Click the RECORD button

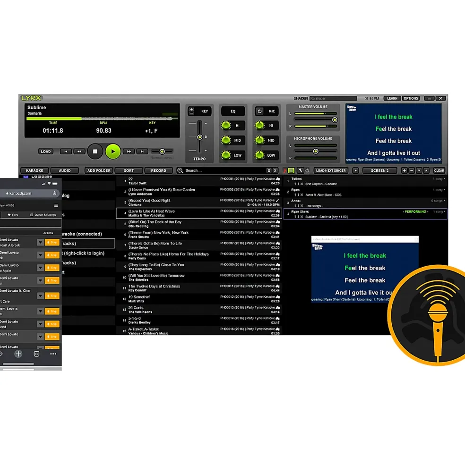coord(159,170)
